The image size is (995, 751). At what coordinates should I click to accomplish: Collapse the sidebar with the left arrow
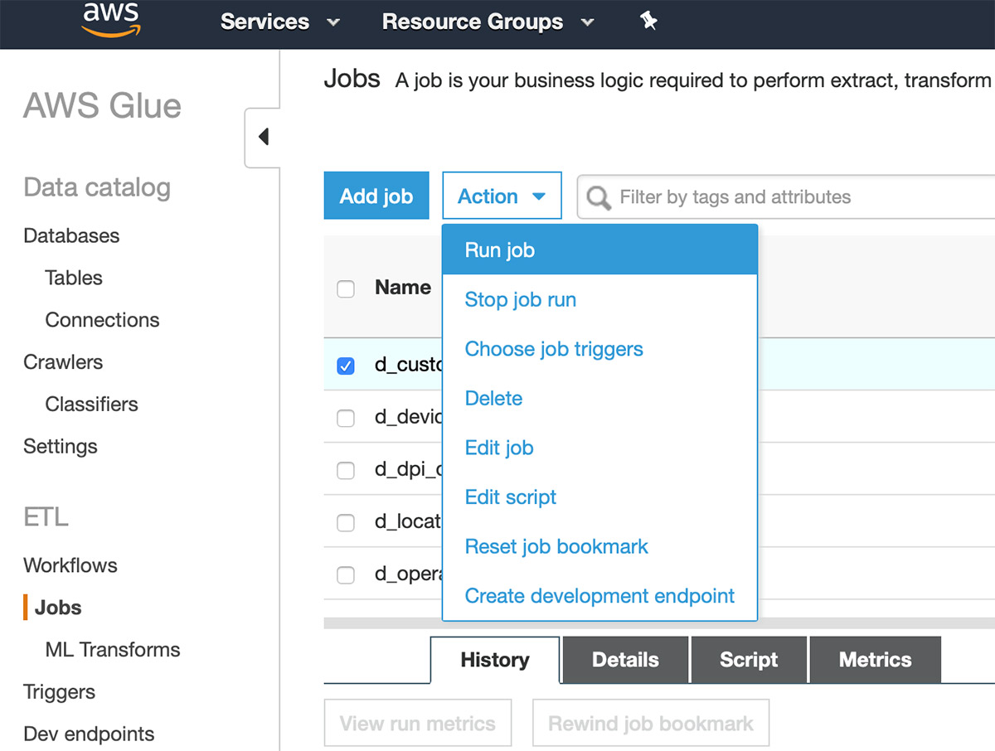pos(264,136)
